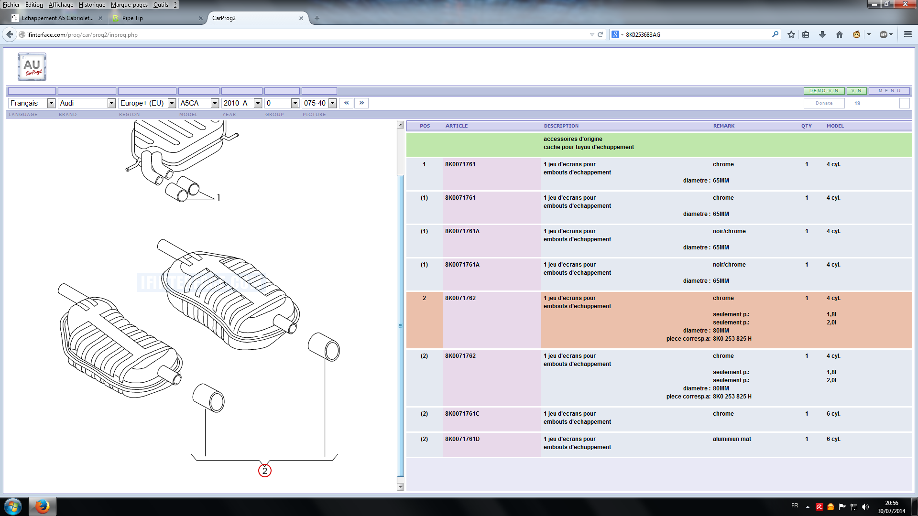Go to the browser home page icon
Image resolution: width=918 pixels, height=516 pixels.
tap(839, 34)
